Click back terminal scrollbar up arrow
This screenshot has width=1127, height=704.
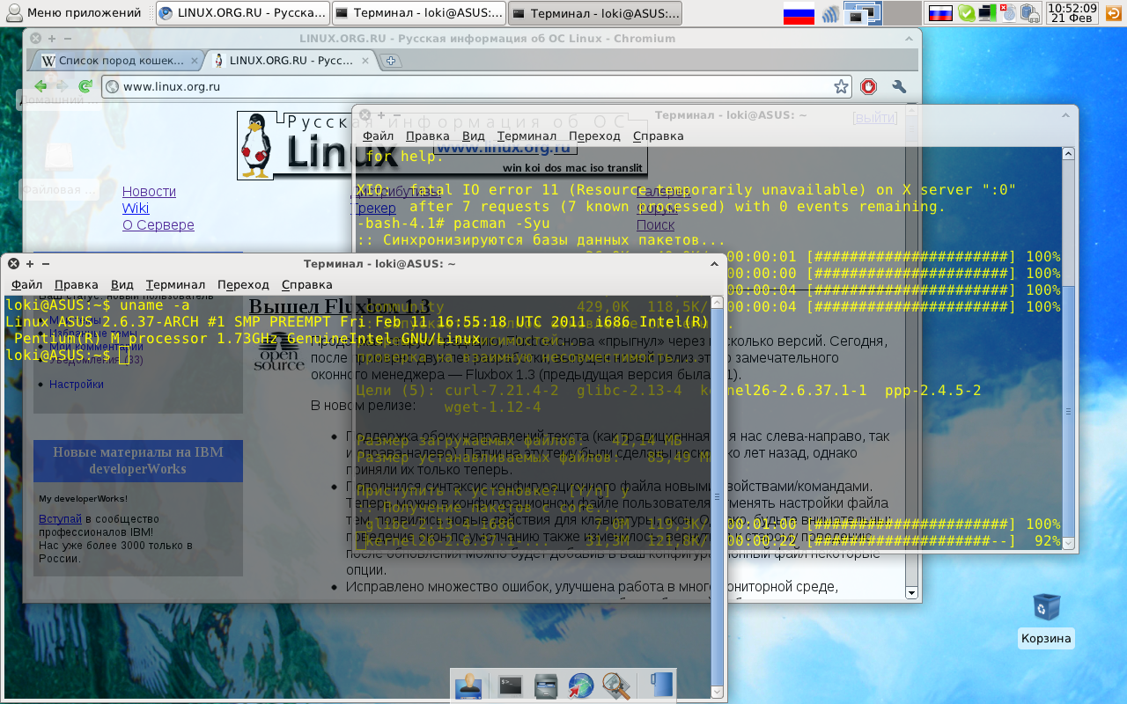(x=1069, y=153)
